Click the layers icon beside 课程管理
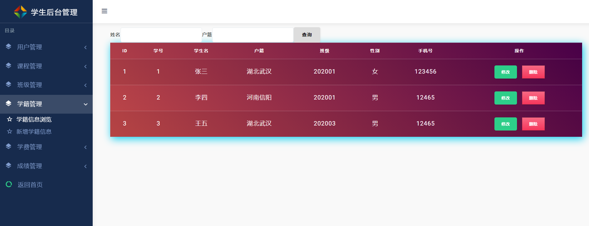589x226 pixels. [8, 66]
